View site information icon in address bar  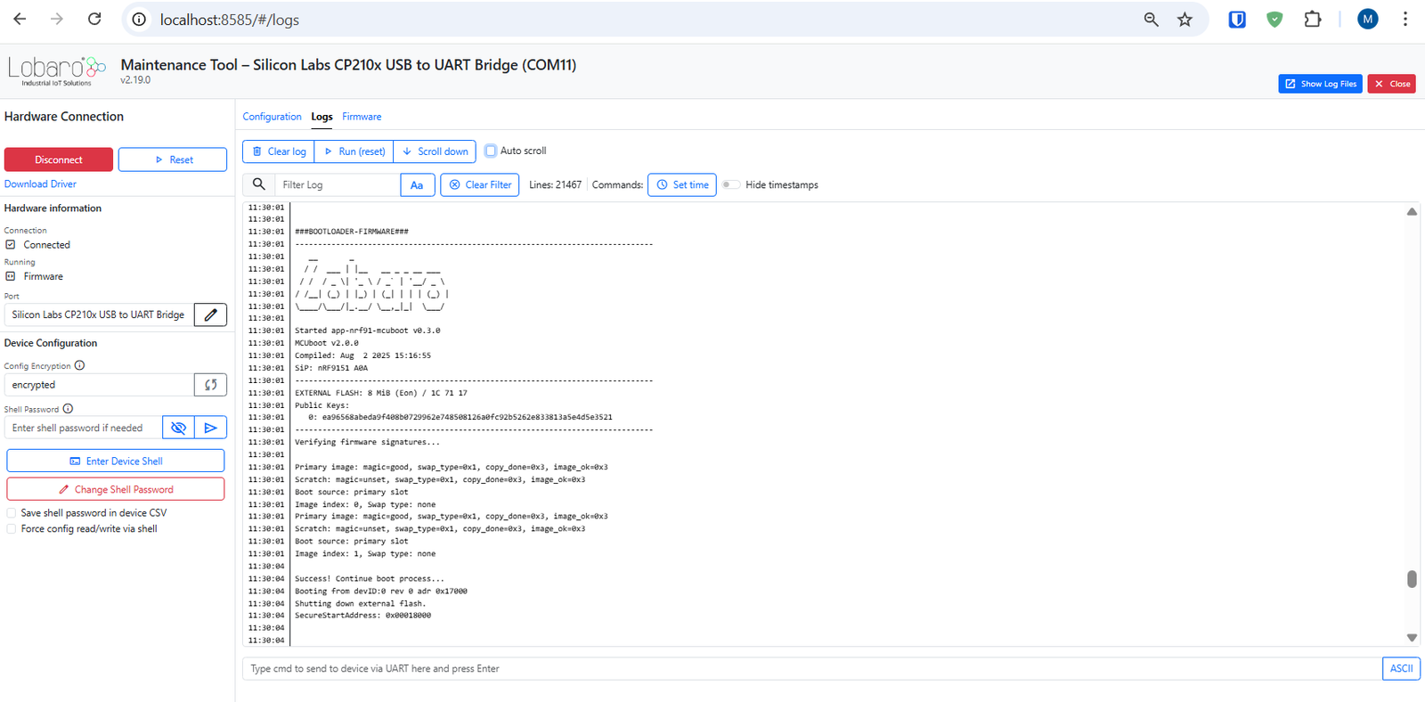pos(139,20)
